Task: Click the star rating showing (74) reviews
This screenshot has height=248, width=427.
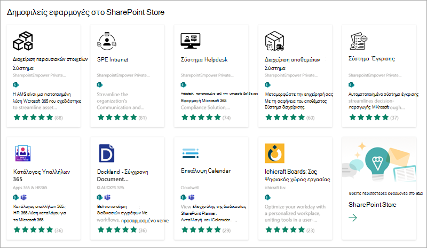Action: [x=206, y=118]
